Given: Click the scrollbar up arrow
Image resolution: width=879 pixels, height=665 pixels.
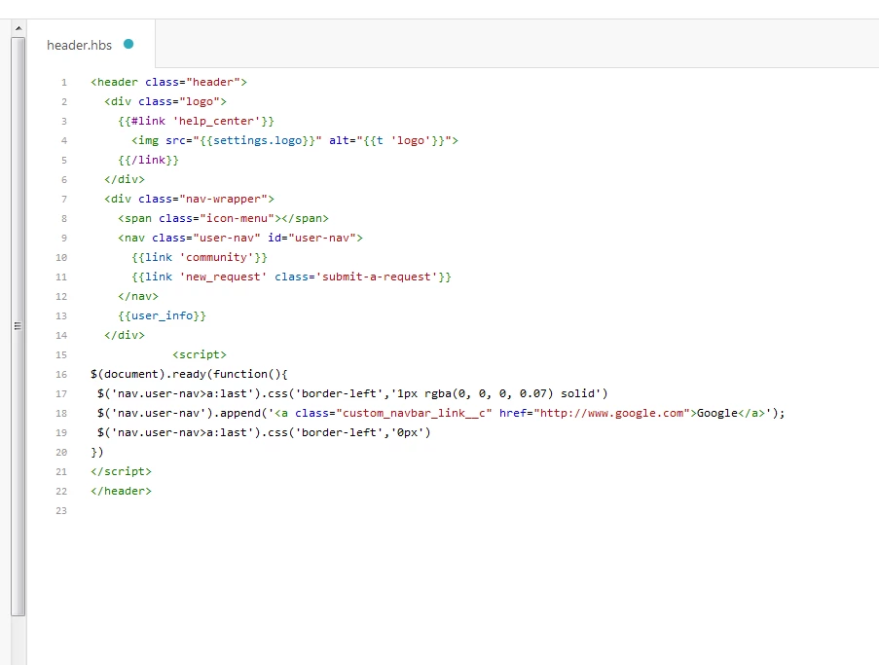Looking at the screenshot, I should coord(18,28).
